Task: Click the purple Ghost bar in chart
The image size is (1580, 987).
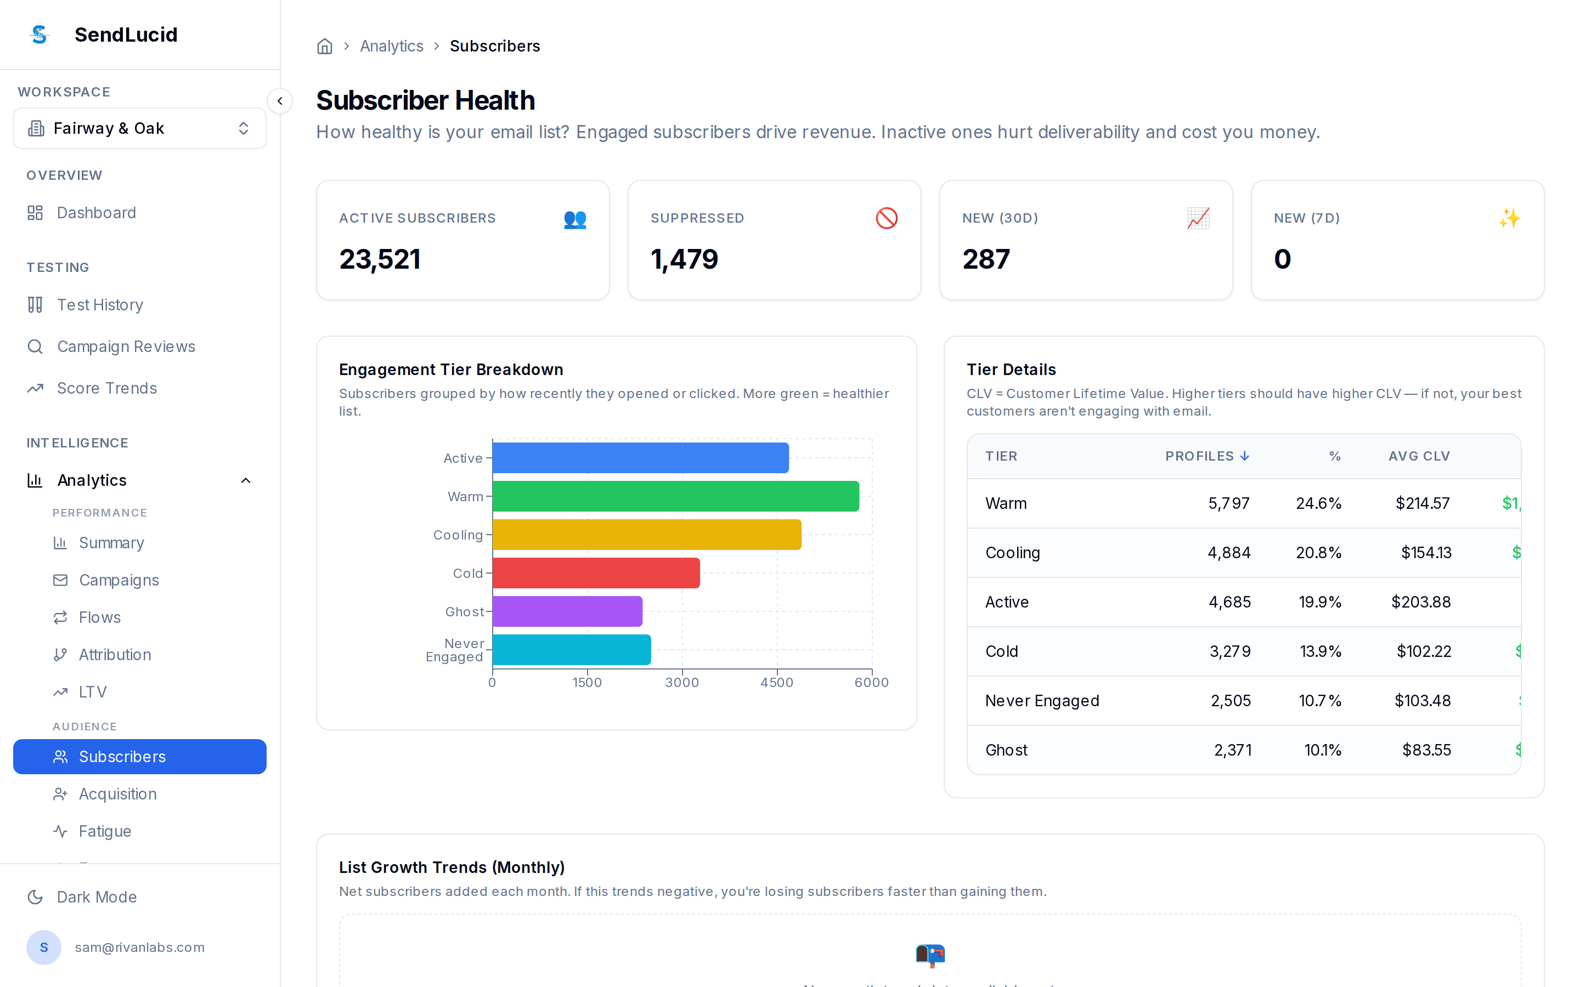Action: (x=567, y=611)
